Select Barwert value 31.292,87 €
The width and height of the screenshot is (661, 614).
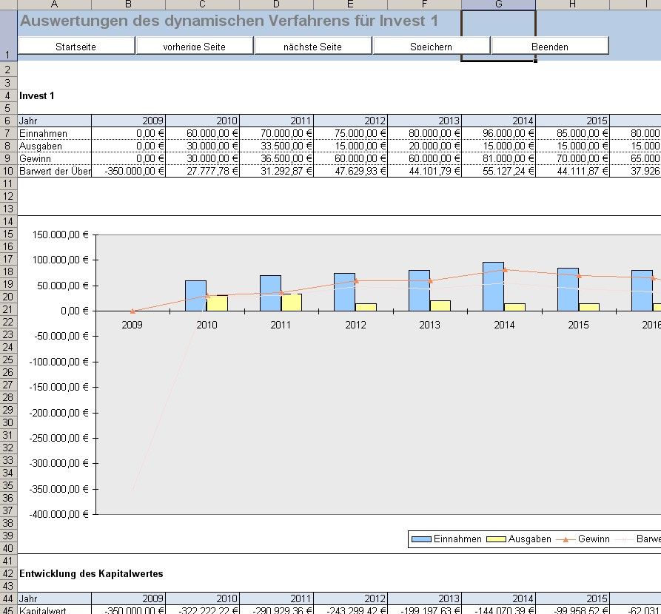tap(276, 171)
